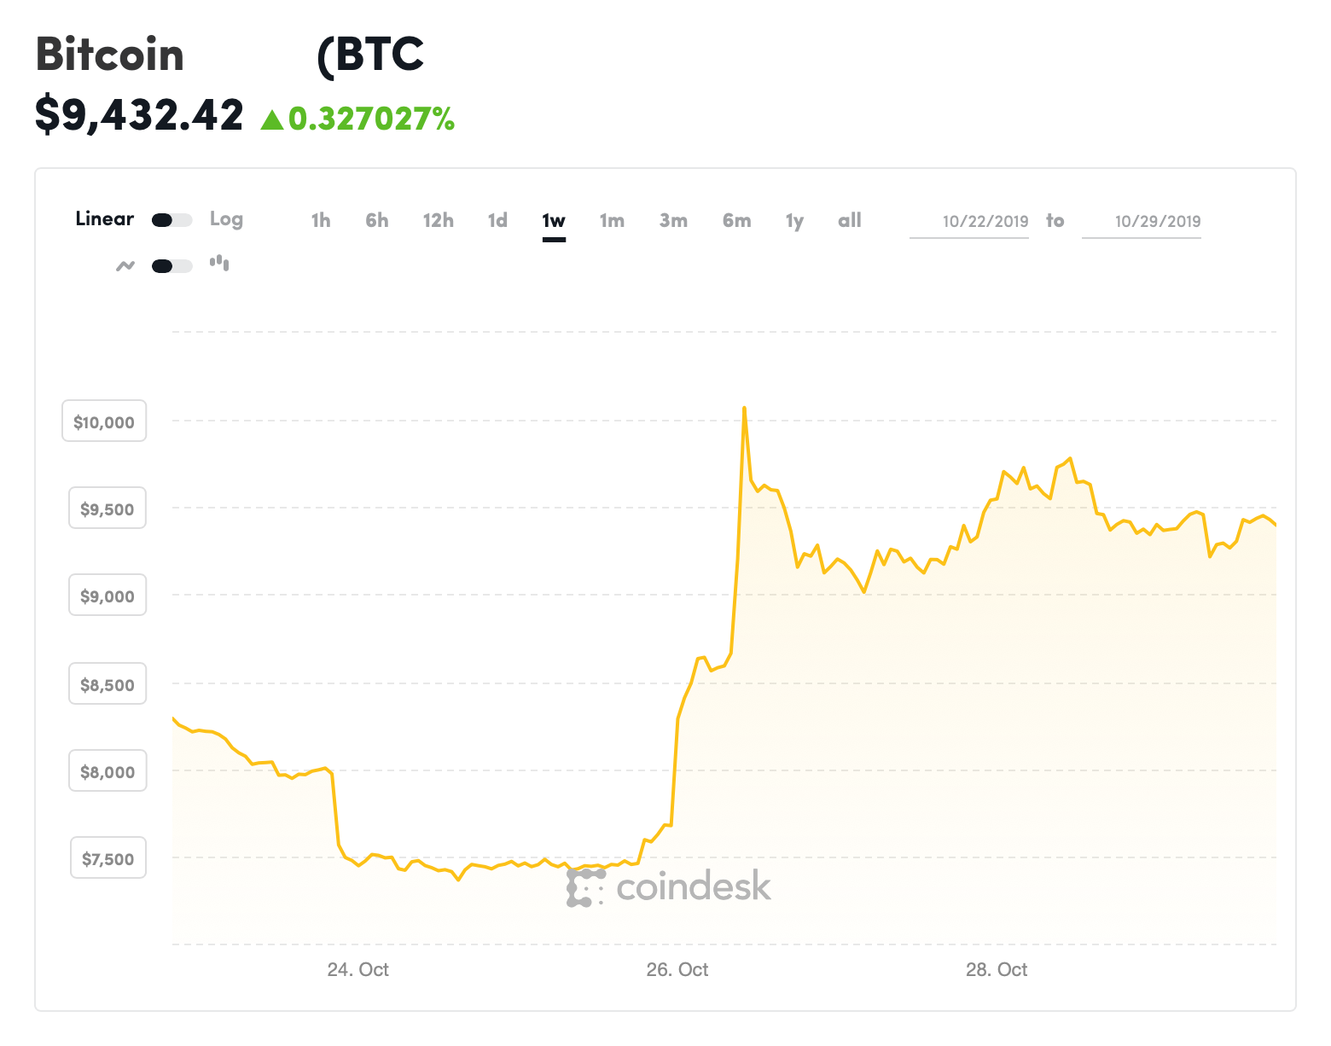1331x1046 pixels.
Task: Select the 6h time range
Action: (x=377, y=220)
